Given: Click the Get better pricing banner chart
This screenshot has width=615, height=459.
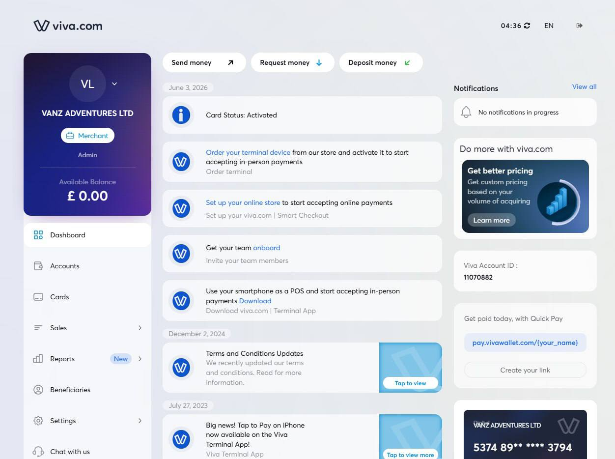Looking at the screenshot, I should click(x=559, y=201).
